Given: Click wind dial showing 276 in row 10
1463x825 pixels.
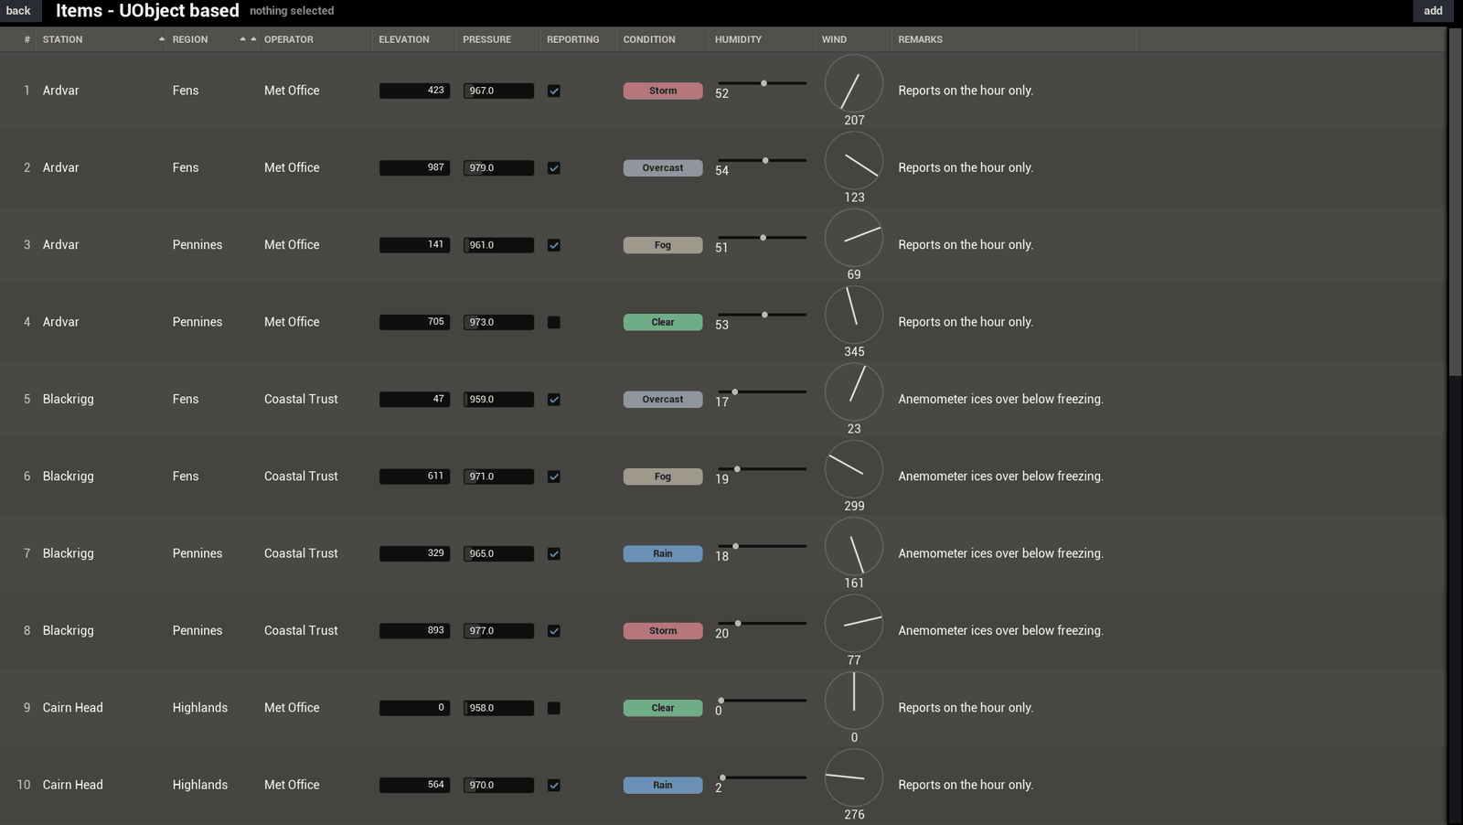Looking at the screenshot, I should pyautogui.click(x=854, y=778).
